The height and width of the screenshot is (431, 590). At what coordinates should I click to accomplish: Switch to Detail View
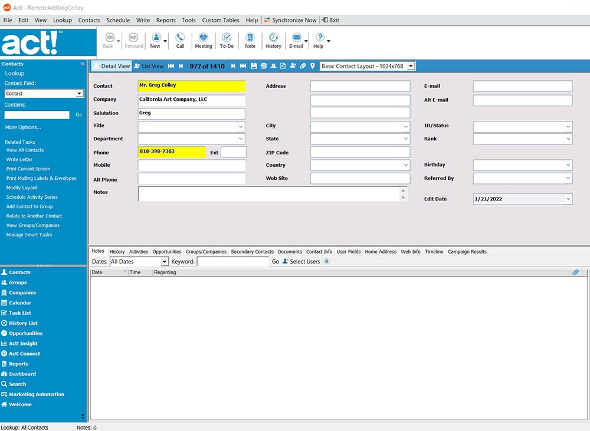(x=112, y=66)
